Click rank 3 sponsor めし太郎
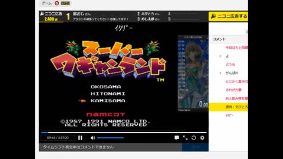 click(x=148, y=19)
